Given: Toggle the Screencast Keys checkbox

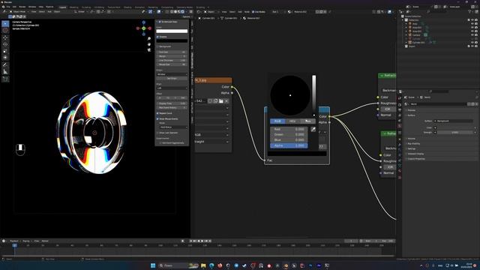Looking at the screenshot, I should pyautogui.click(x=160, y=22).
